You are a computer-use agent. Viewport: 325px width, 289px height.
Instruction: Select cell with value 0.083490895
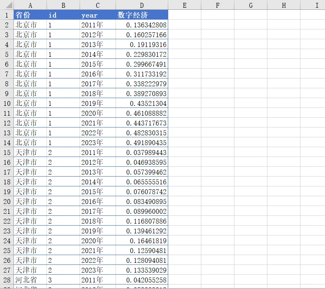[142, 202]
